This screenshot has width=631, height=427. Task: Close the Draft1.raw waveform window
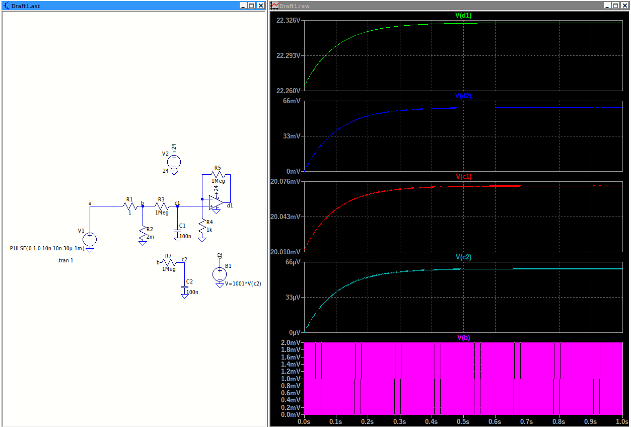coord(626,5)
